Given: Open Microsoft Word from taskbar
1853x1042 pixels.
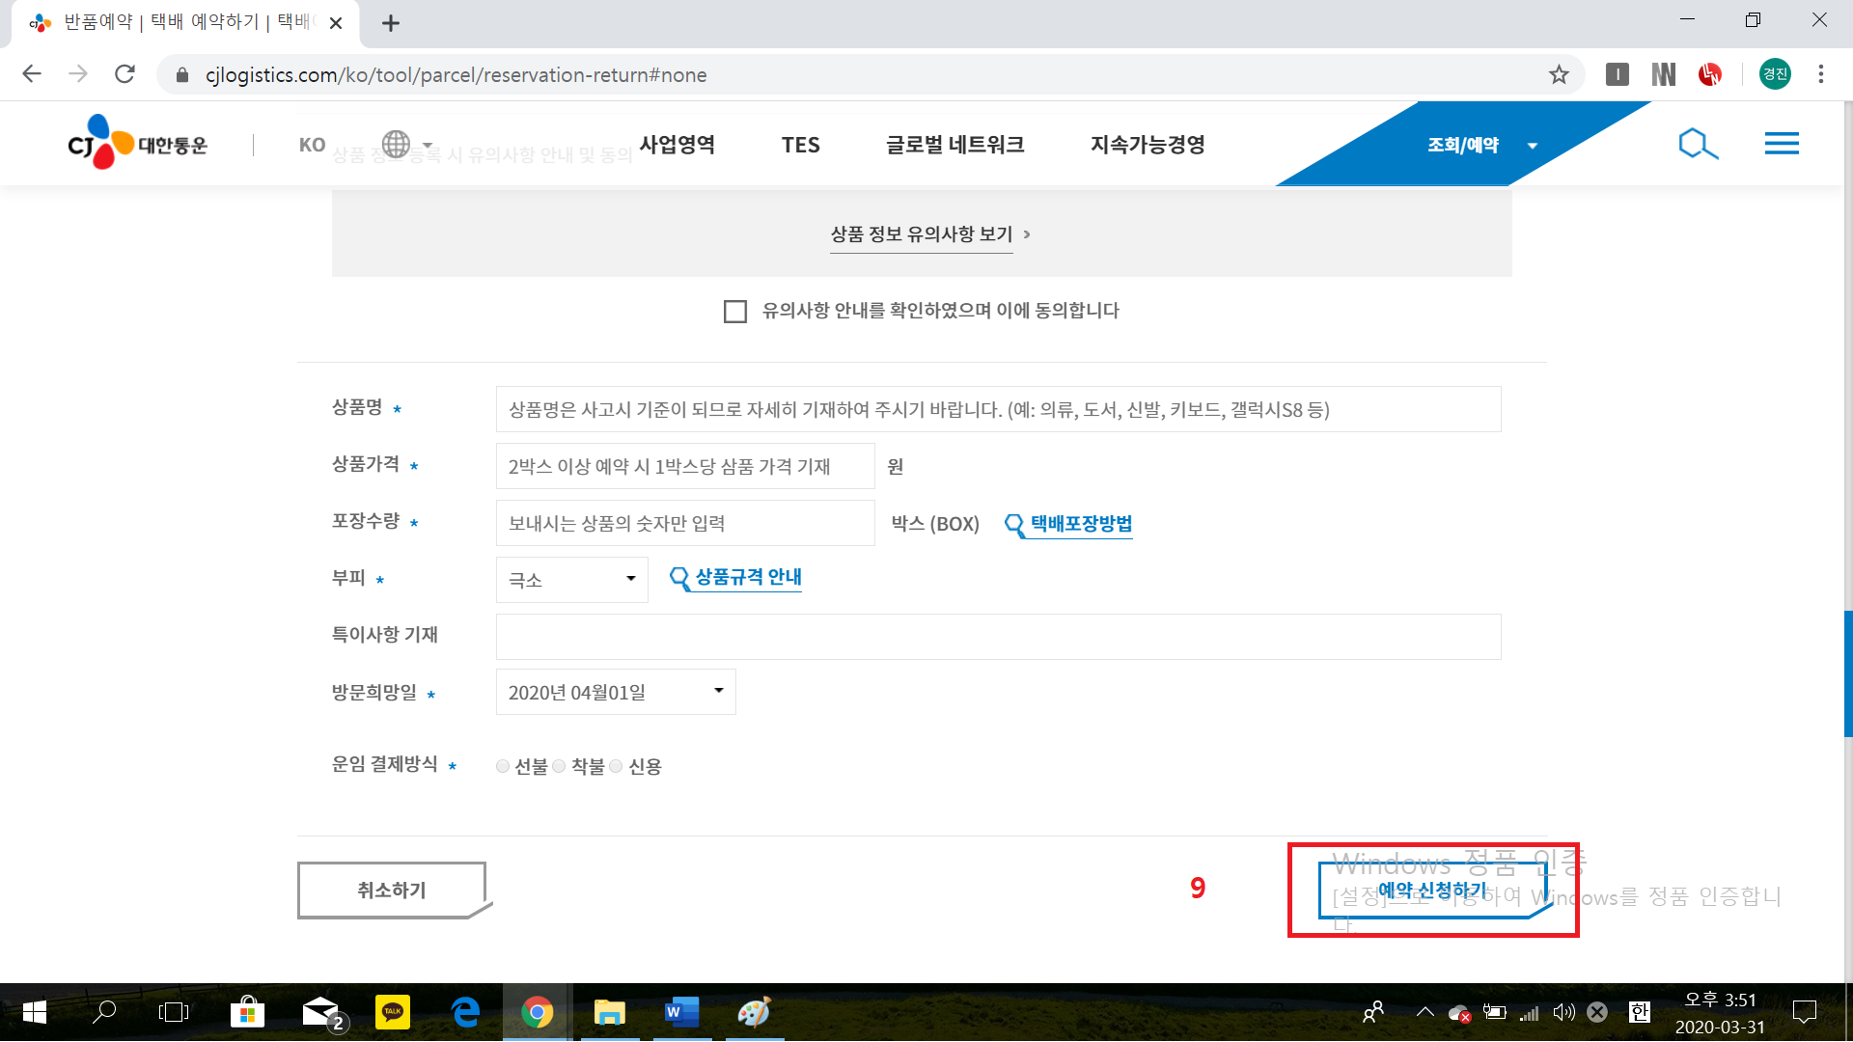Looking at the screenshot, I should [682, 1012].
